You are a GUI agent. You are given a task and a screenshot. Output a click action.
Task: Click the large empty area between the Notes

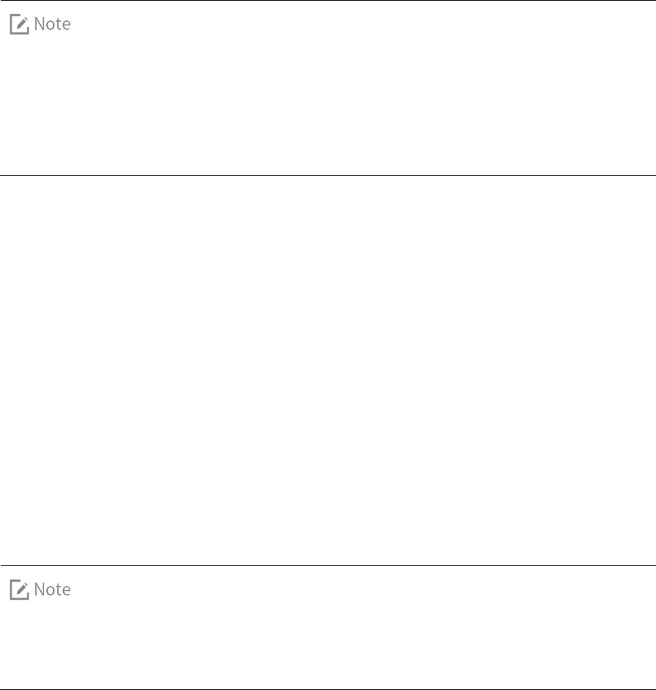tap(328, 370)
